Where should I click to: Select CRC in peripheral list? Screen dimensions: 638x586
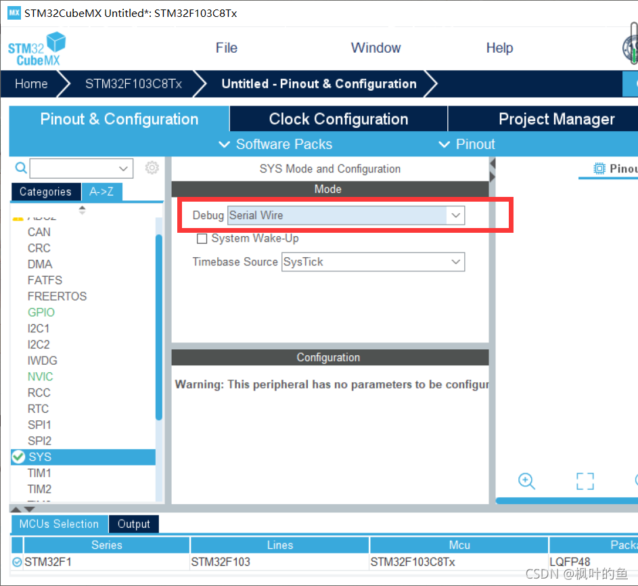coord(39,248)
